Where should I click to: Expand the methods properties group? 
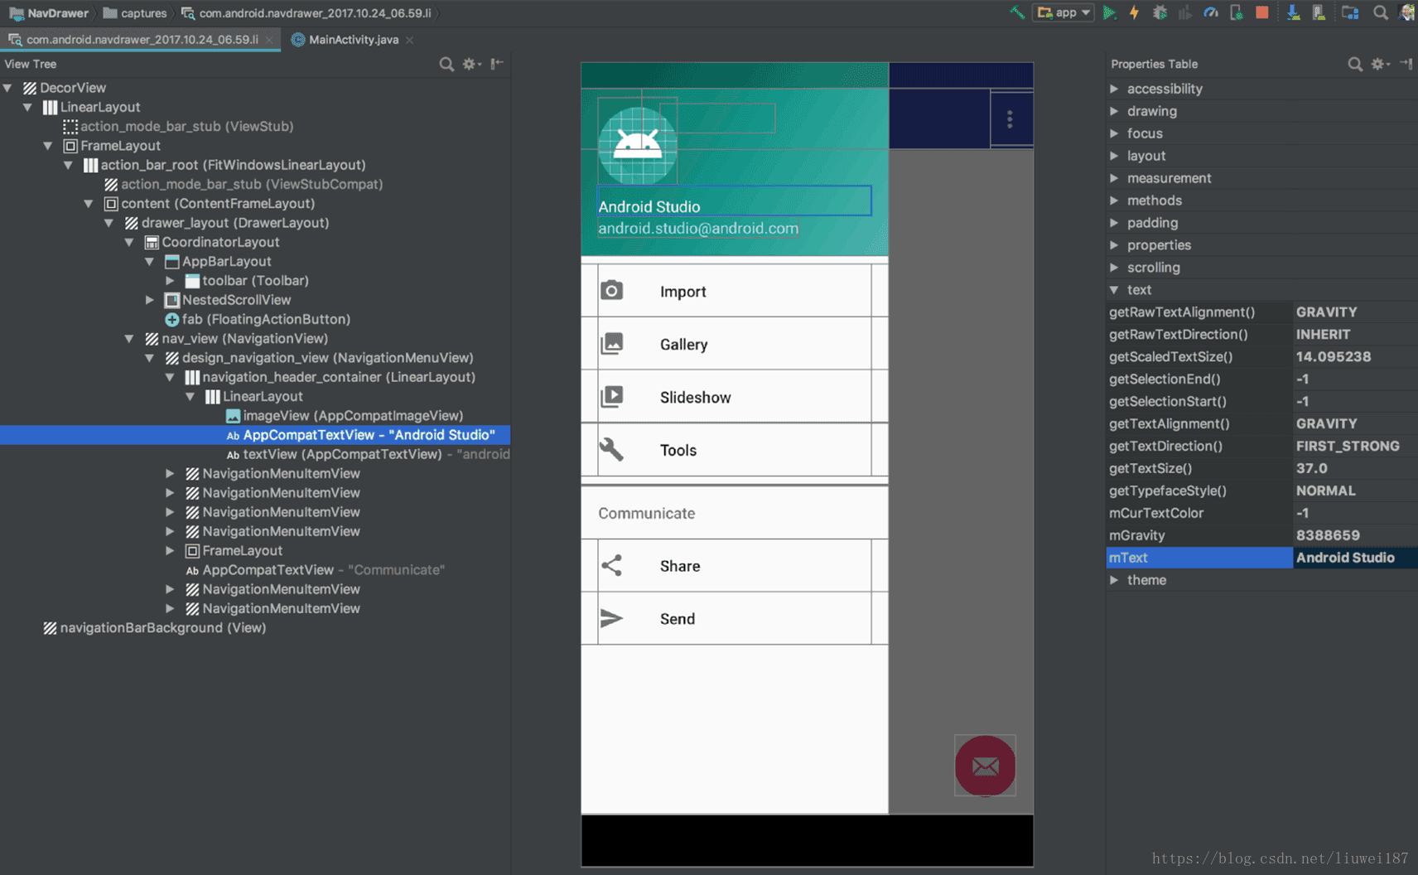[1114, 201]
